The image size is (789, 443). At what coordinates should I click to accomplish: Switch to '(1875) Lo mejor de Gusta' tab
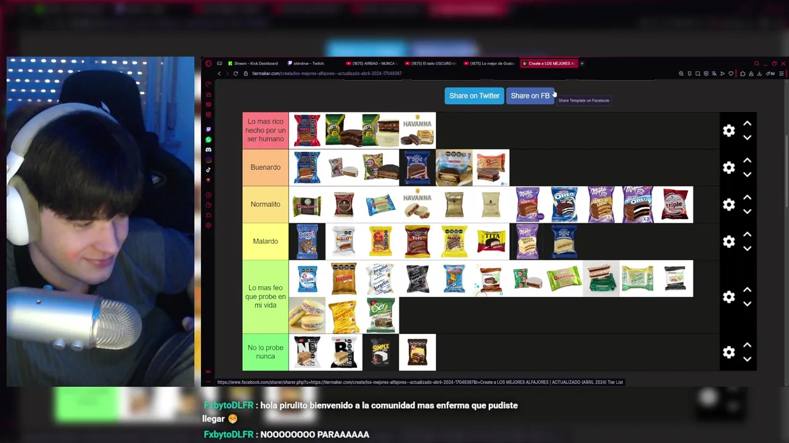pos(490,63)
